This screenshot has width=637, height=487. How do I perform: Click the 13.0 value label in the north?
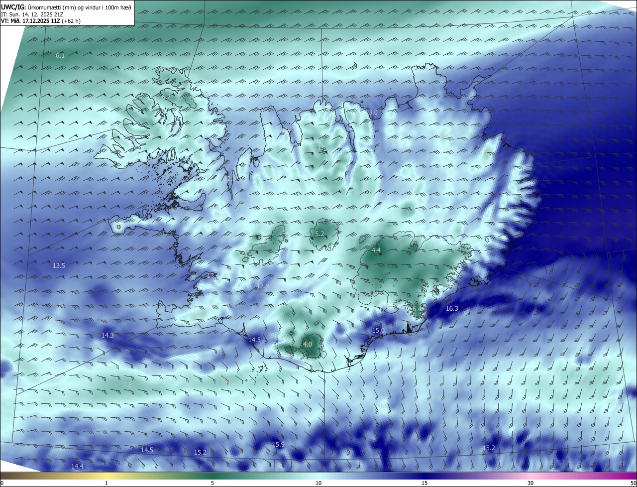[x=372, y=113]
